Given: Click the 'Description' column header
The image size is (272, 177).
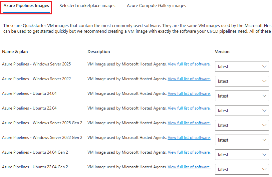Looking at the screenshot, I should pos(99,52).
